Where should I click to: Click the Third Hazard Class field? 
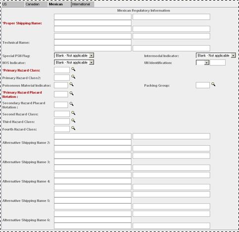point(62,121)
